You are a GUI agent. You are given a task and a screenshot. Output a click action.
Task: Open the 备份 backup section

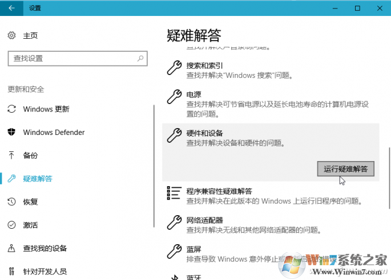30,155
